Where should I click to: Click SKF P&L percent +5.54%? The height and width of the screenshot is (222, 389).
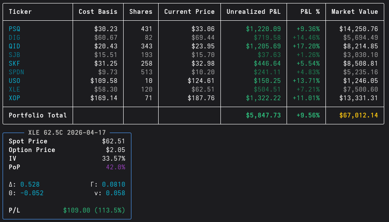coord(308,63)
